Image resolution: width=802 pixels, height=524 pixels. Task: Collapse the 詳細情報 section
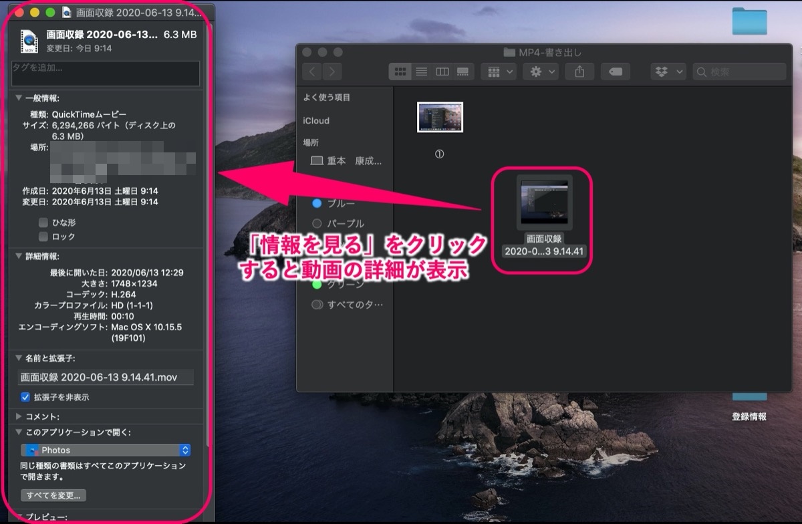point(19,256)
